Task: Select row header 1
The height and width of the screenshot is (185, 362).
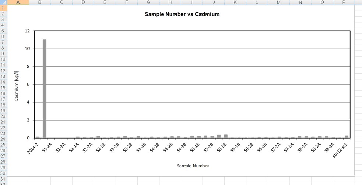Action: [3, 8]
